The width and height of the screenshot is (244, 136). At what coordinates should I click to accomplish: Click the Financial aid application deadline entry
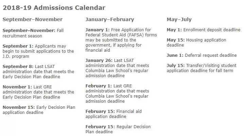(114, 114)
